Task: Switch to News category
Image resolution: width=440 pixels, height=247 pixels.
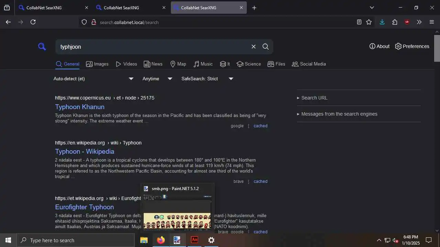Action: [x=153, y=64]
